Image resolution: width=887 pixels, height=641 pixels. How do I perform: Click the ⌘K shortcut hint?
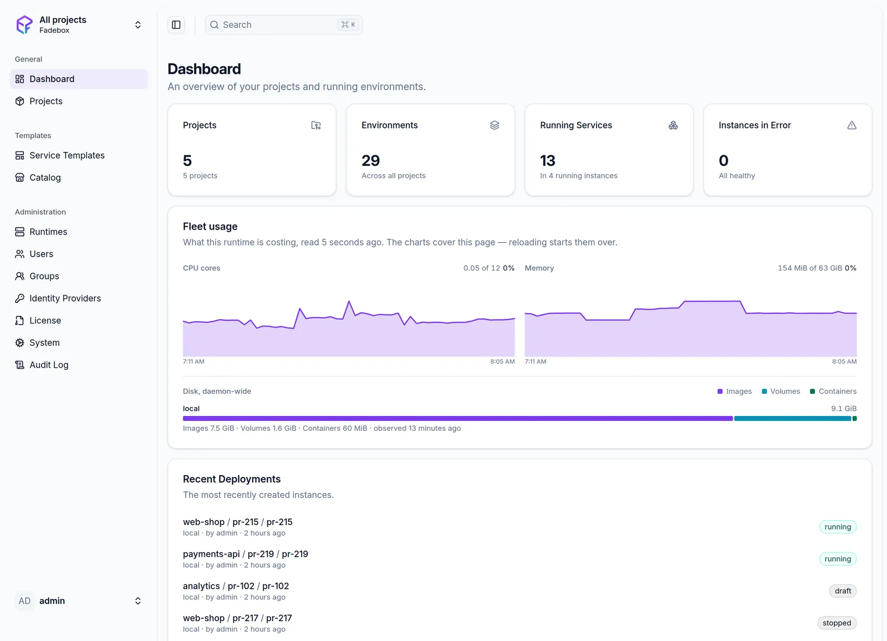(348, 25)
